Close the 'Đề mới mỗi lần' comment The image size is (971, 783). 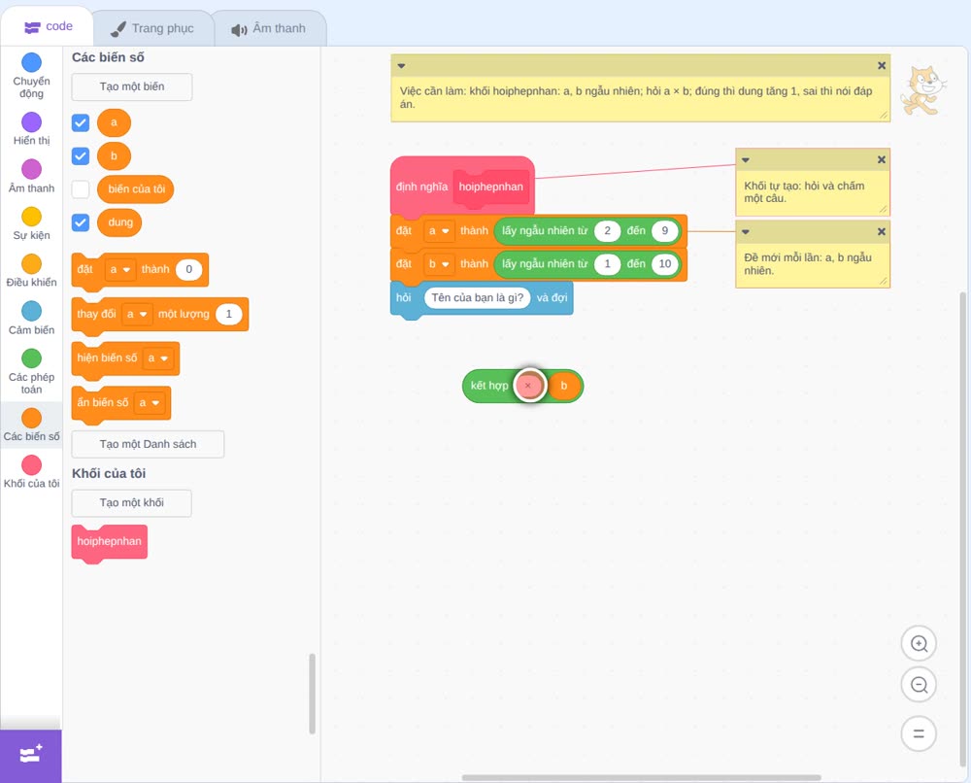click(x=882, y=231)
